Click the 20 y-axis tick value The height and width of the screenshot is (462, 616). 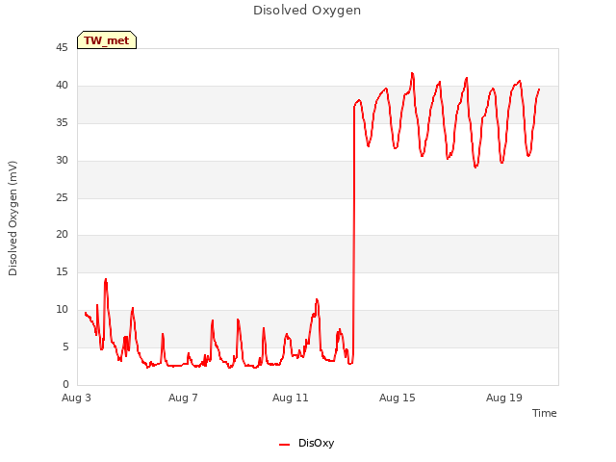[x=62, y=235]
